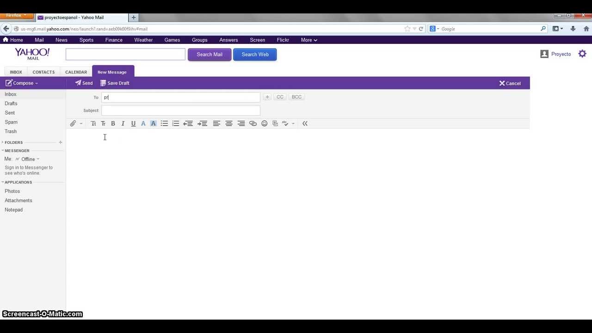Expand the More navigation dropdown
This screenshot has height=333, width=592.
309,40
